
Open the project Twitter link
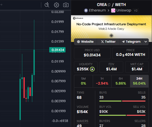coord(108,42)
